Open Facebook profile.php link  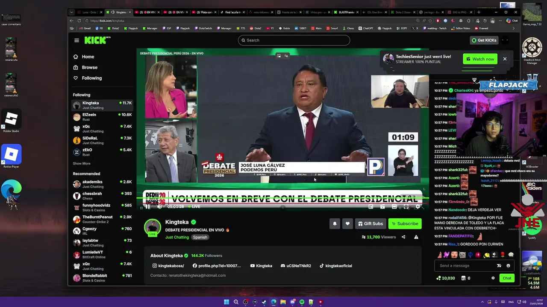point(217,266)
